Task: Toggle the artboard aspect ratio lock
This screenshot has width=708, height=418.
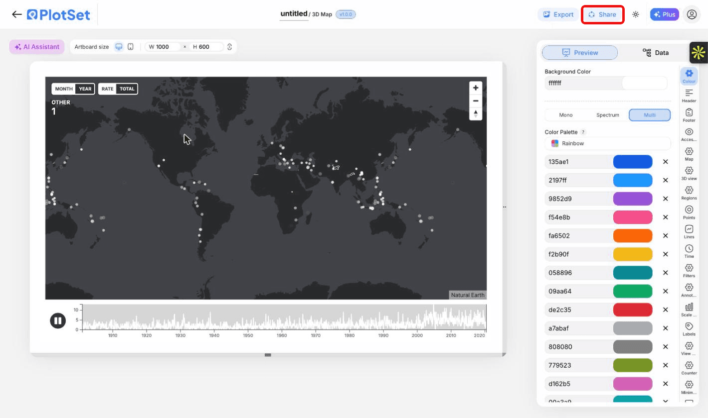Action: [230, 47]
